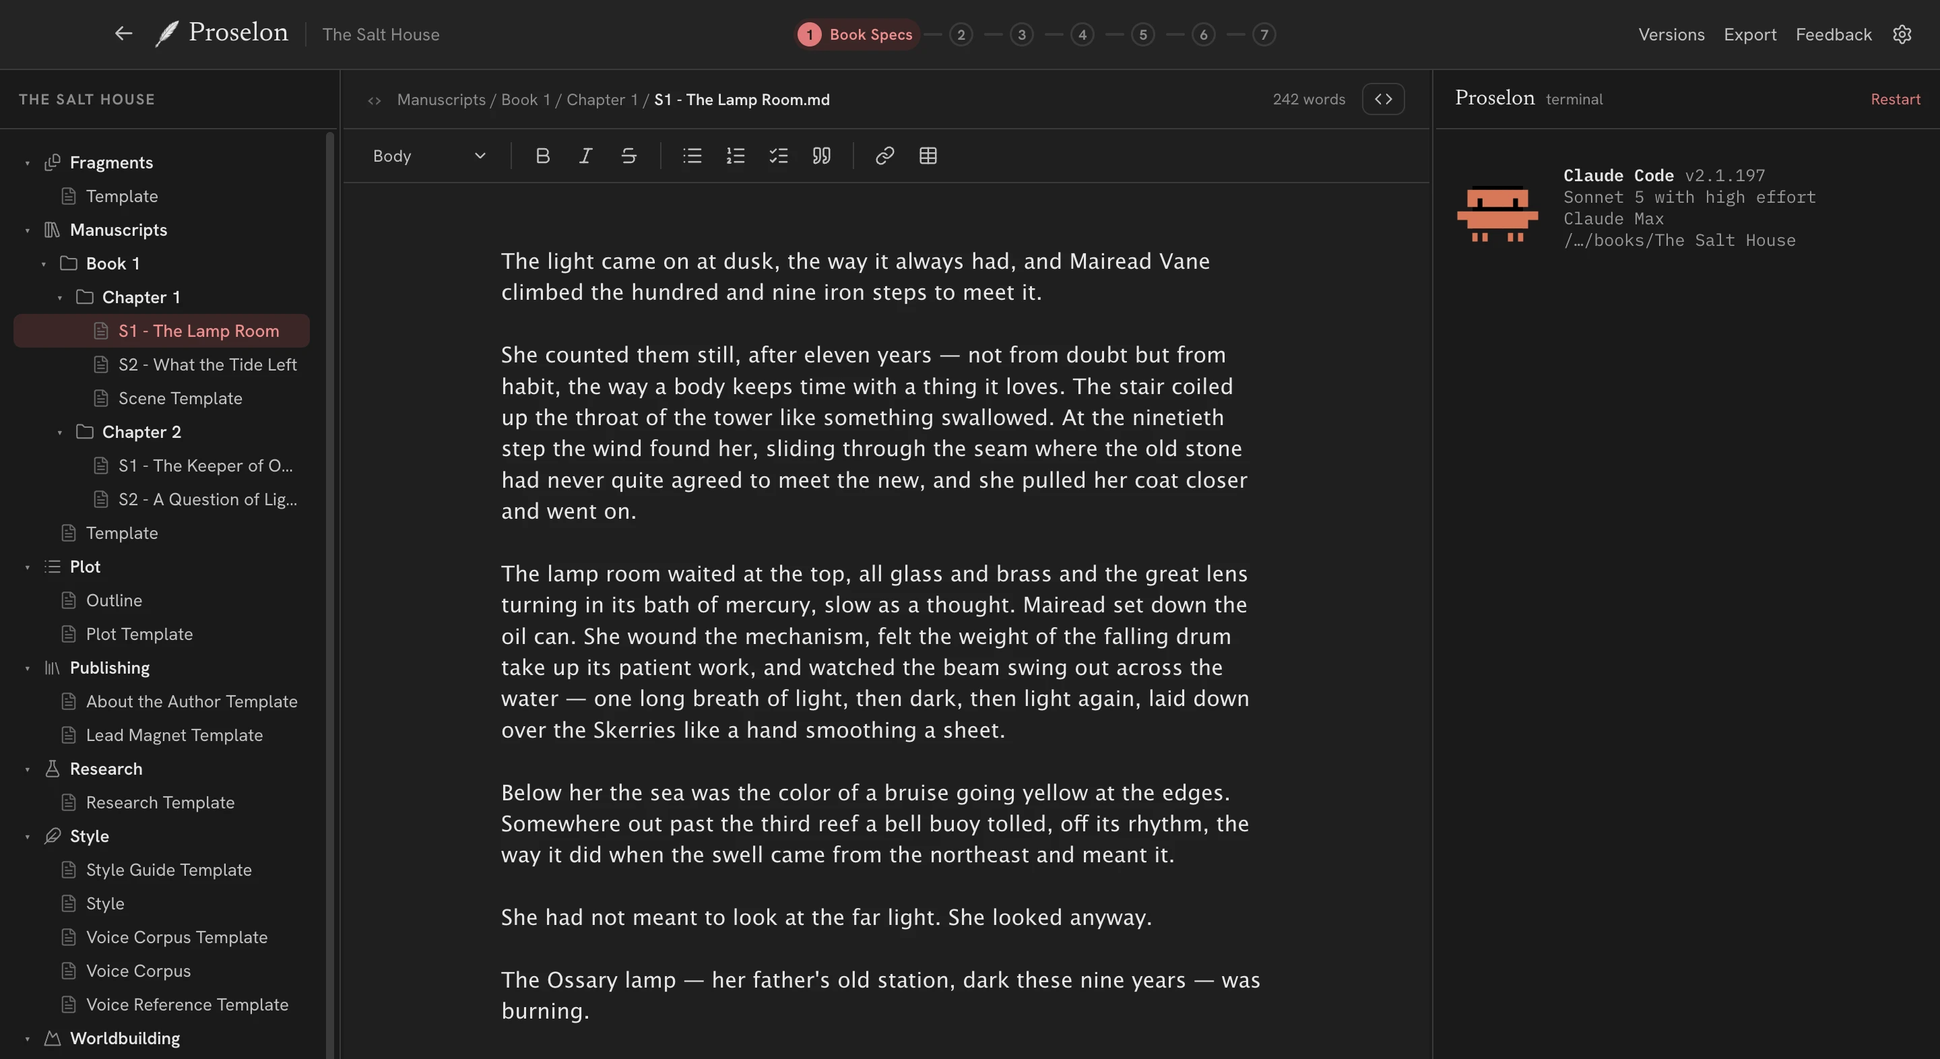This screenshot has width=1940, height=1059.
Task: Collapse the Worldbuilding section
Action: point(27,1039)
